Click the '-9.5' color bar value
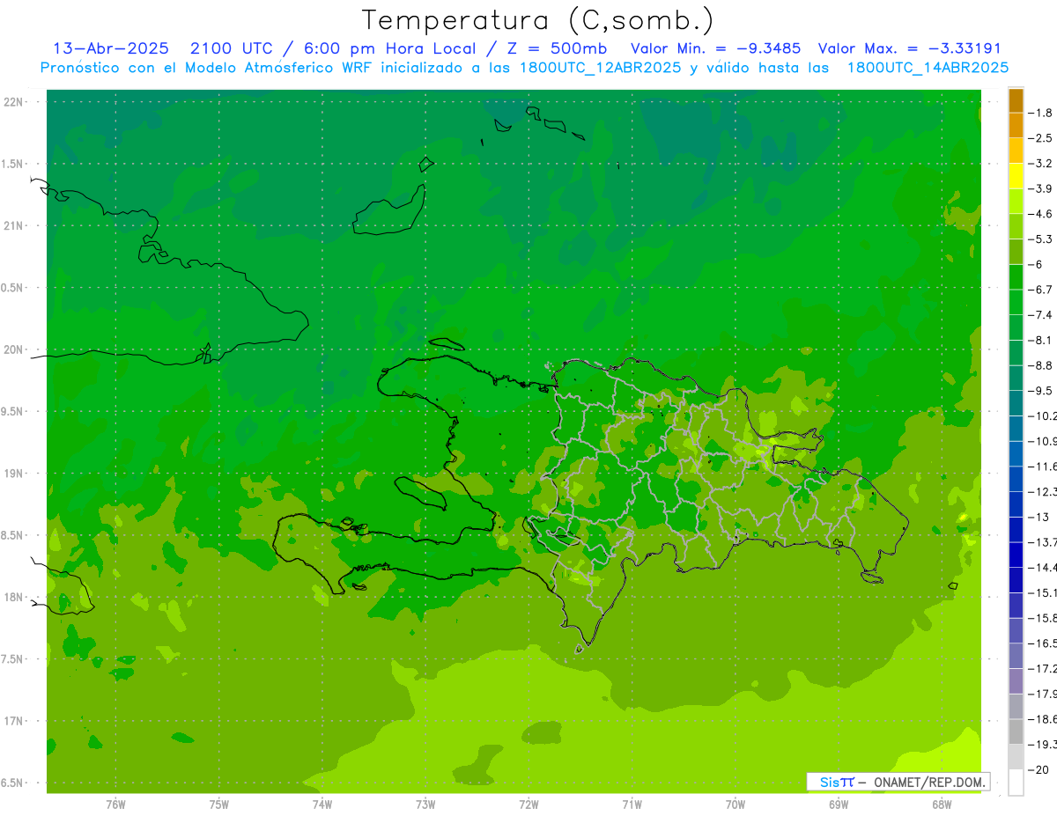The image size is (1057, 816). click(1041, 391)
